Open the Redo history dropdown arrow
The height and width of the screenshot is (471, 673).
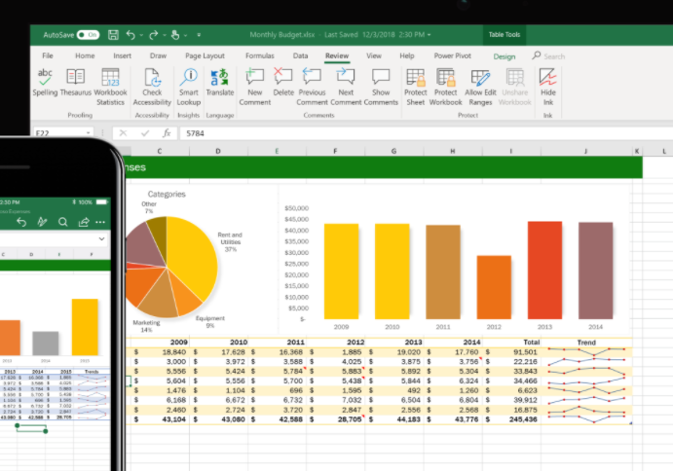(x=165, y=35)
